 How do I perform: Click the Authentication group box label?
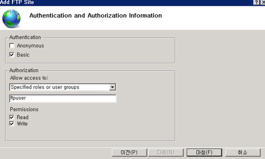[25, 37]
